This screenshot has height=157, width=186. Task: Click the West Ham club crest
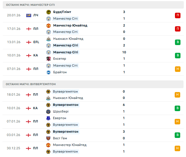(49, 138)
